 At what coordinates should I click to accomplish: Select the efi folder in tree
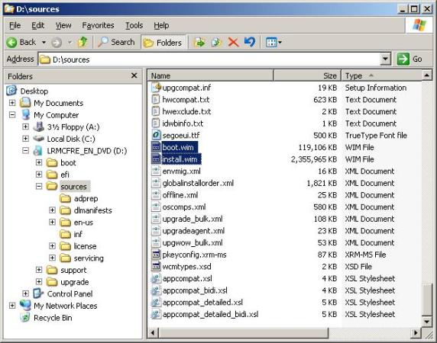tap(65, 175)
